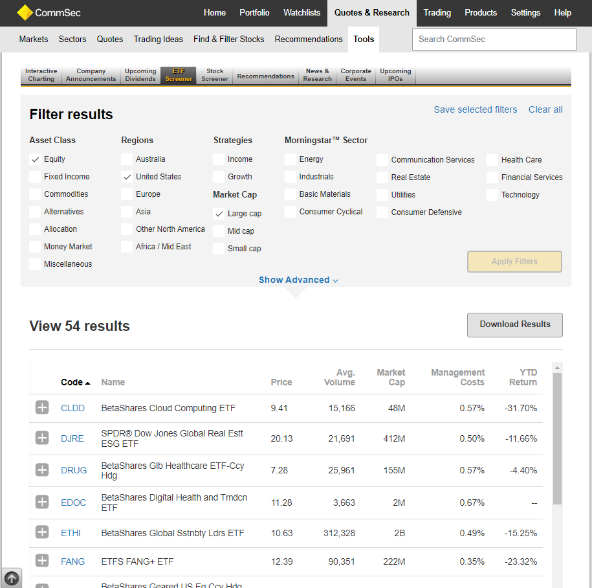Click the scroll-to-top arrow icon

tap(11, 578)
